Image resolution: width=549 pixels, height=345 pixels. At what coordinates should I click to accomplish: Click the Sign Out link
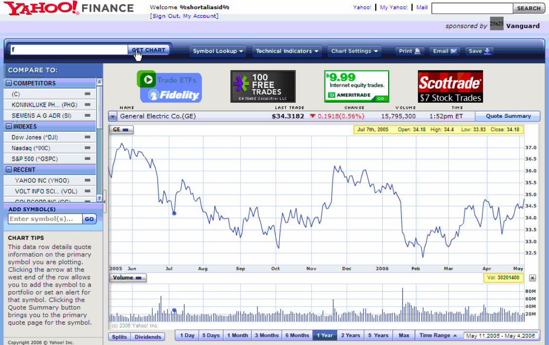coord(166,16)
